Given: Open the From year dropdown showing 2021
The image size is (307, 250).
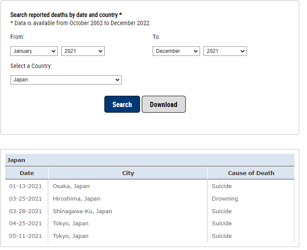Looking at the screenshot, I should click(83, 51).
